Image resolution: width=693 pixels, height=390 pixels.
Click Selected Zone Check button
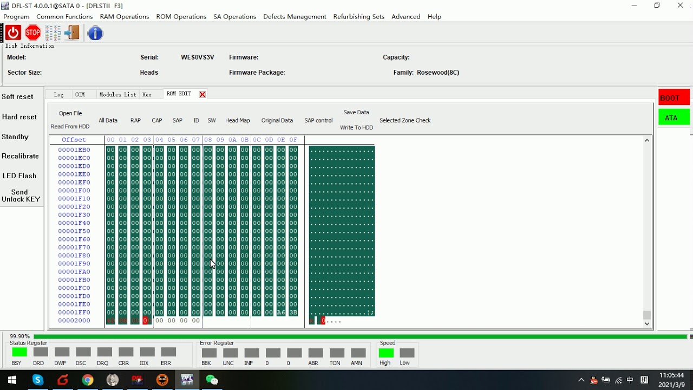coord(405,120)
